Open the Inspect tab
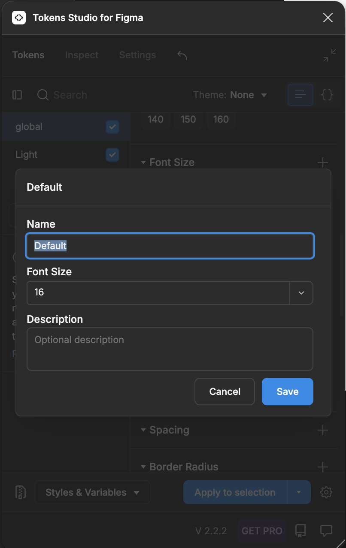346x548 pixels. tap(82, 55)
